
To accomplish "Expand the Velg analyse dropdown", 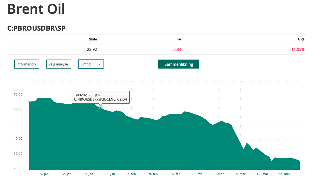I will [x=59, y=64].
